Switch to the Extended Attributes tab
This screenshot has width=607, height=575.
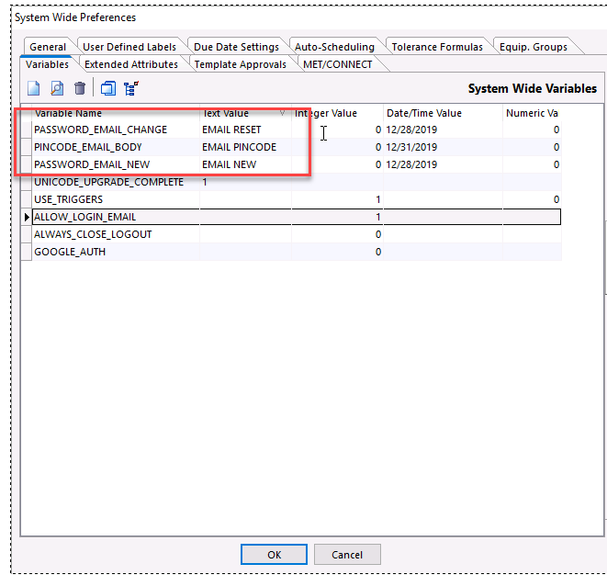point(131,64)
